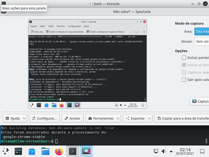Screen dimensions: 209x157
Task: Launch Firefox from the taskbar
Action: click(x=59, y=151)
